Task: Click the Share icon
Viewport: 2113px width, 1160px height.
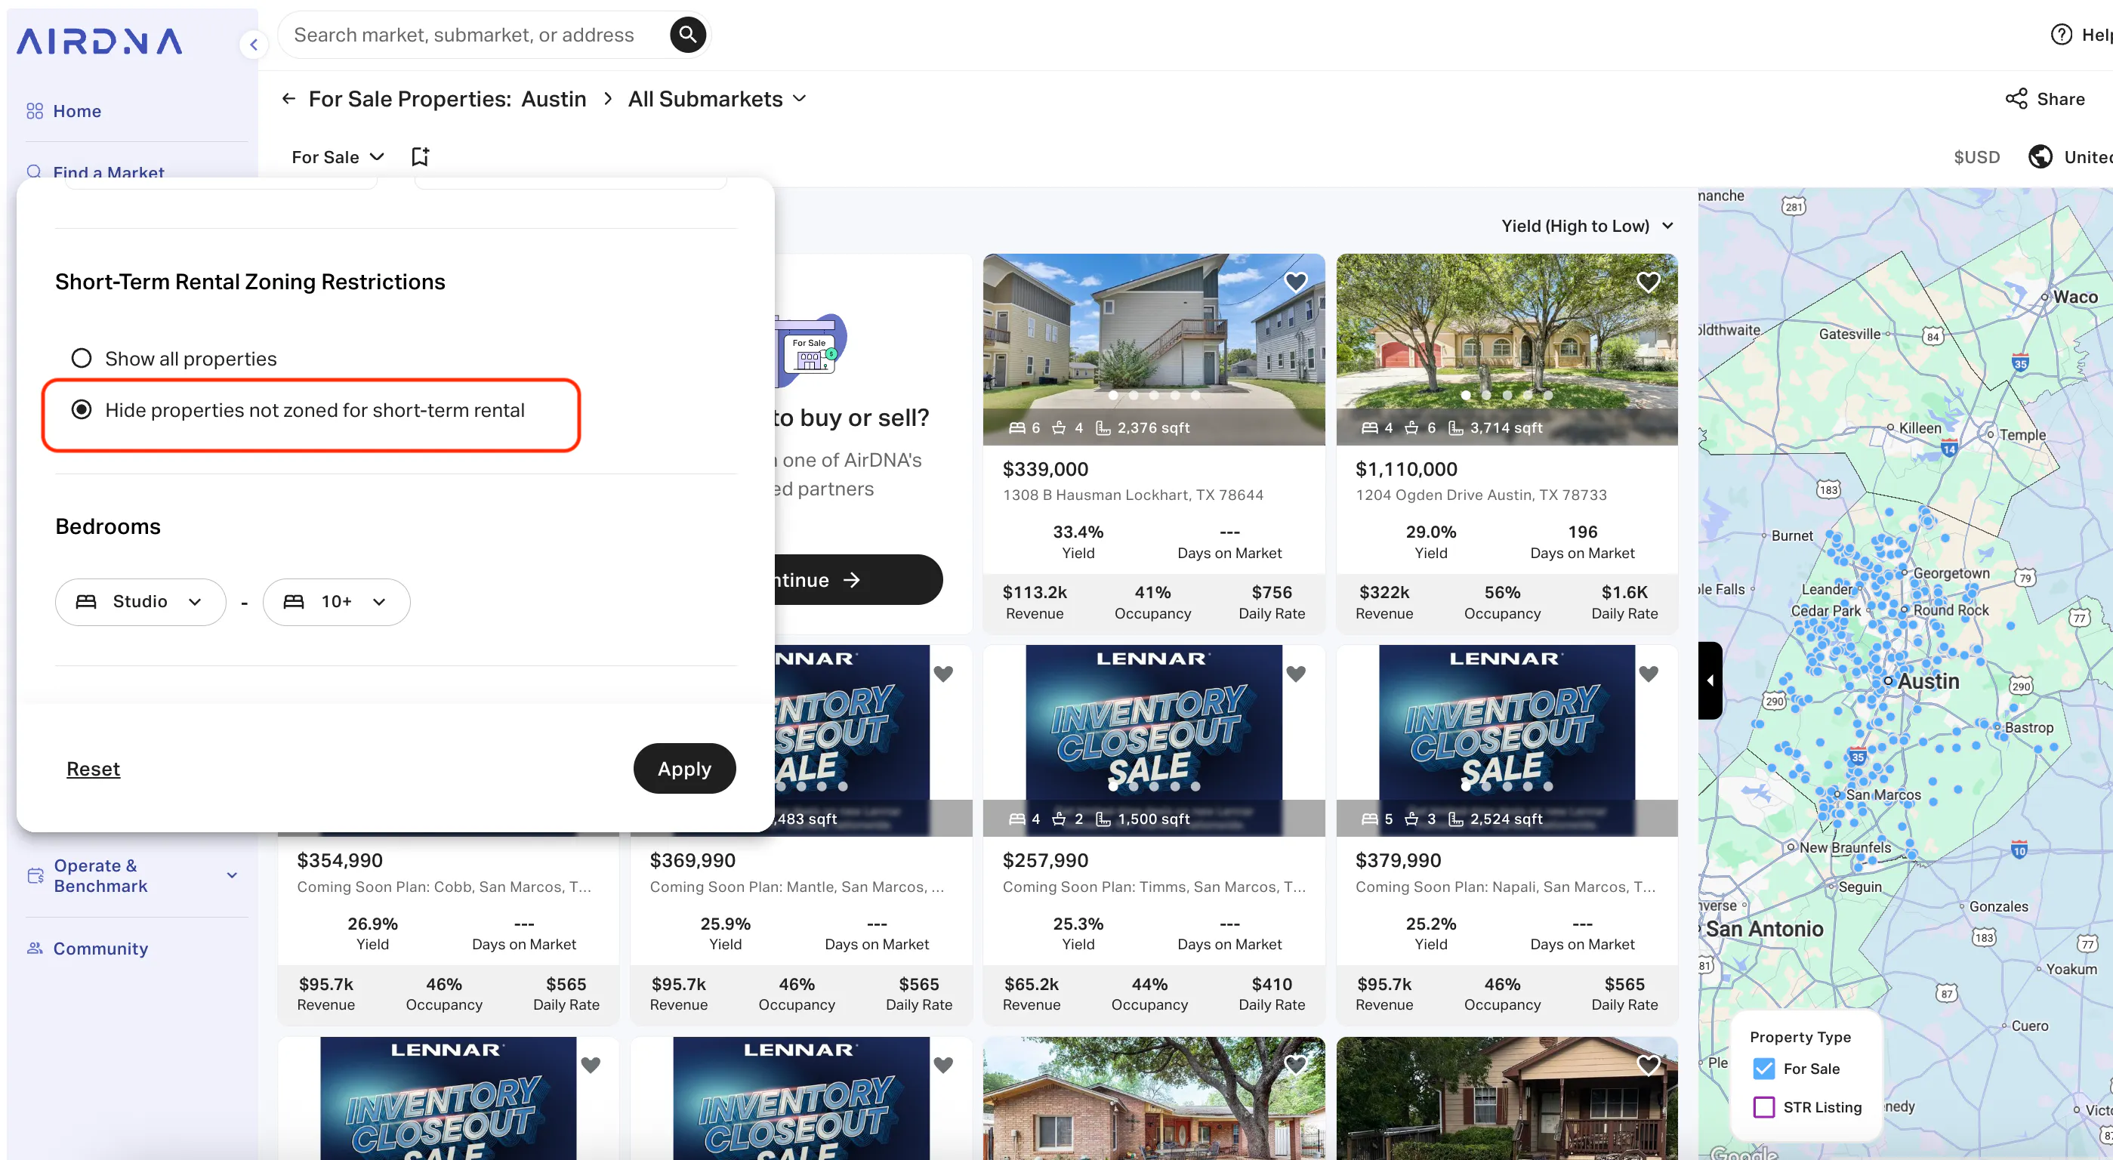Action: click(x=2016, y=98)
